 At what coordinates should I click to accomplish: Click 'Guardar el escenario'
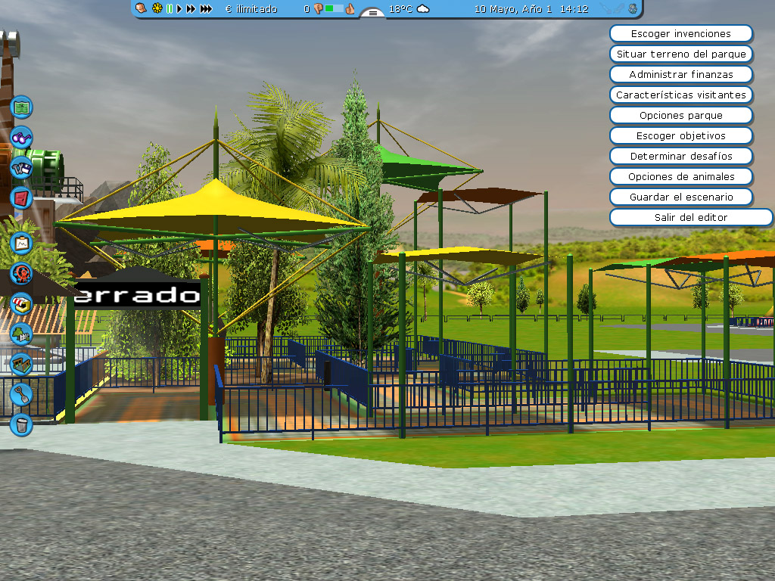pos(681,197)
